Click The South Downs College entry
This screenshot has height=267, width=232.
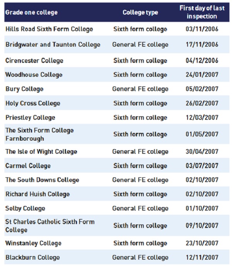click(x=42, y=180)
